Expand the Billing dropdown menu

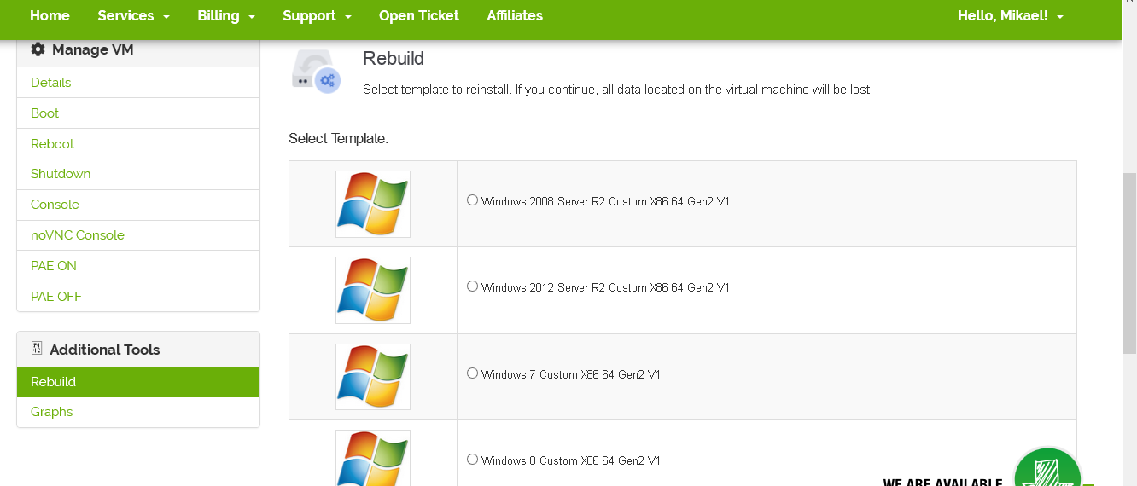coord(226,15)
